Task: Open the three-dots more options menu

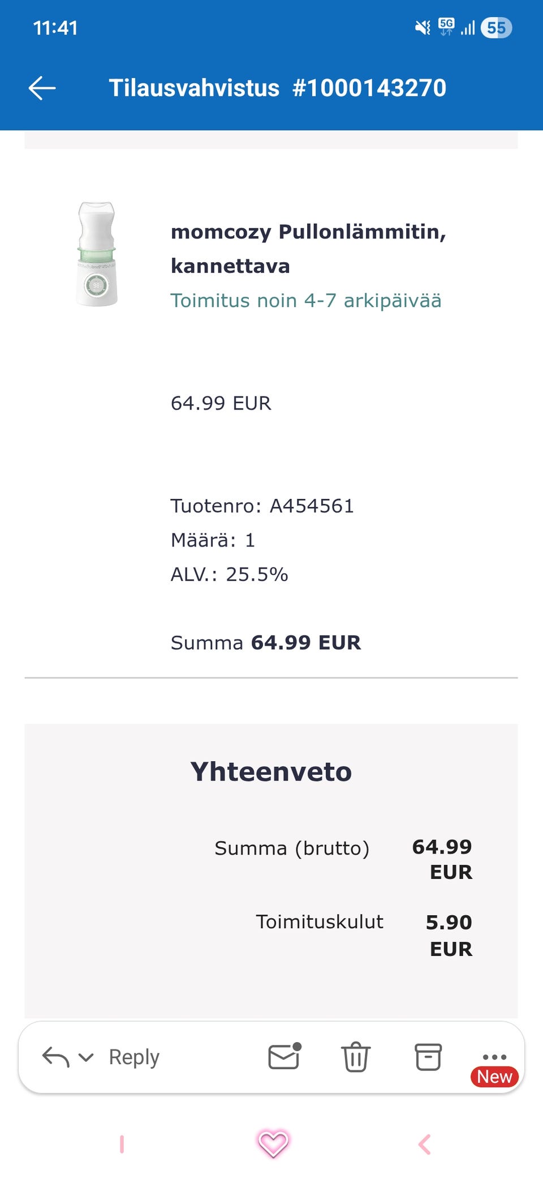Action: [494, 1056]
